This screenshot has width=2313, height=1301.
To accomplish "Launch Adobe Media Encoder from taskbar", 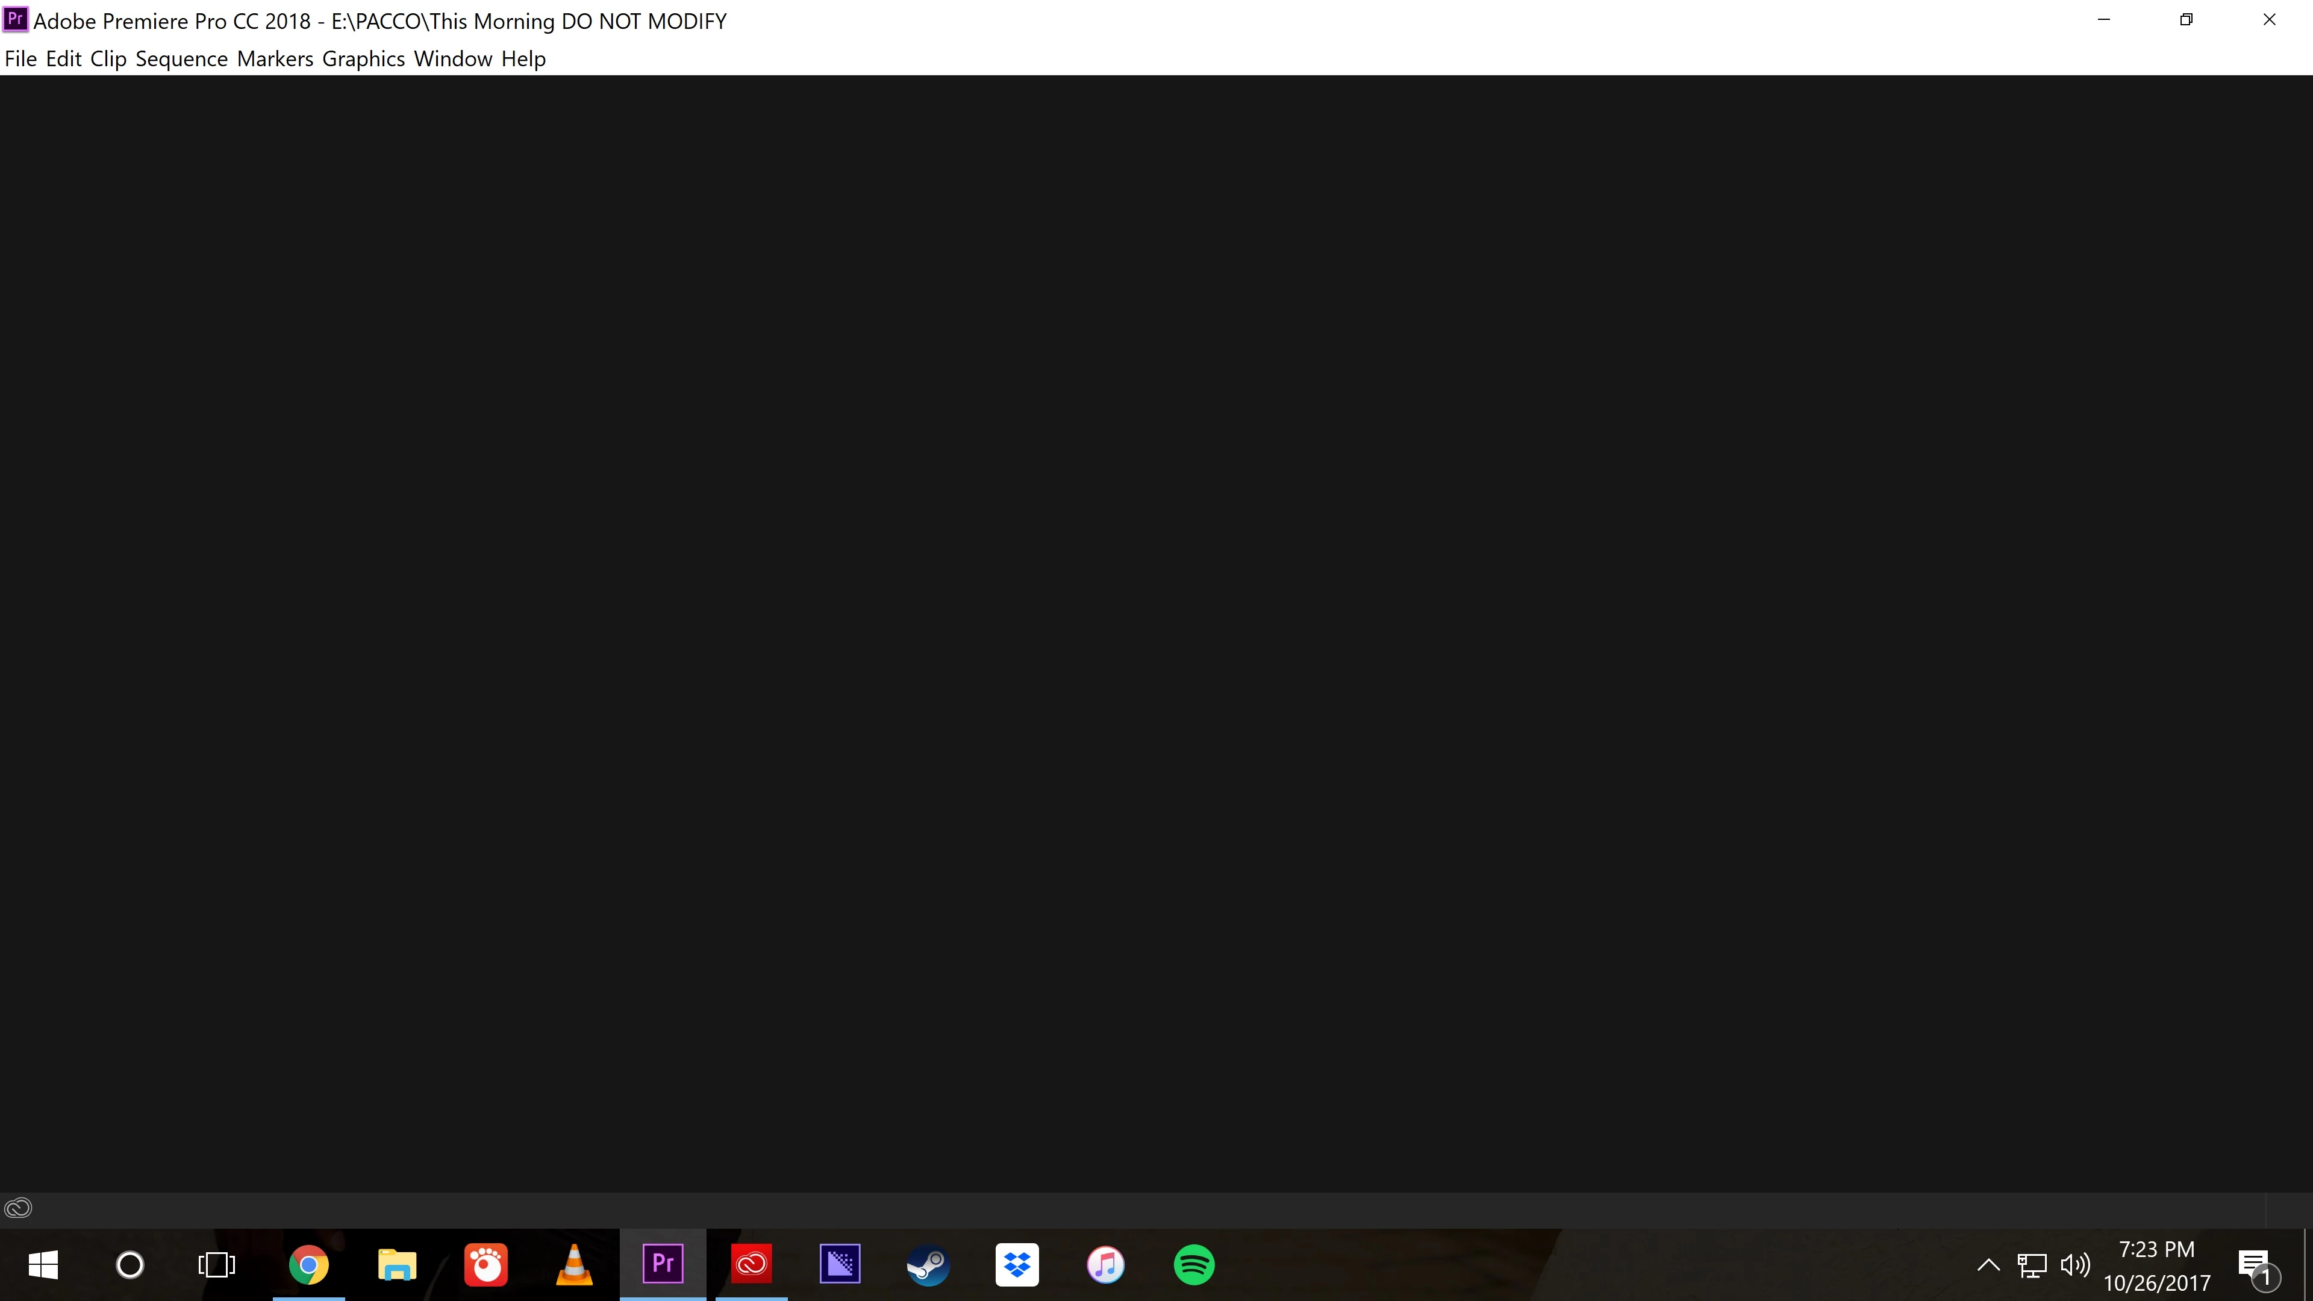I will click(x=840, y=1264).
